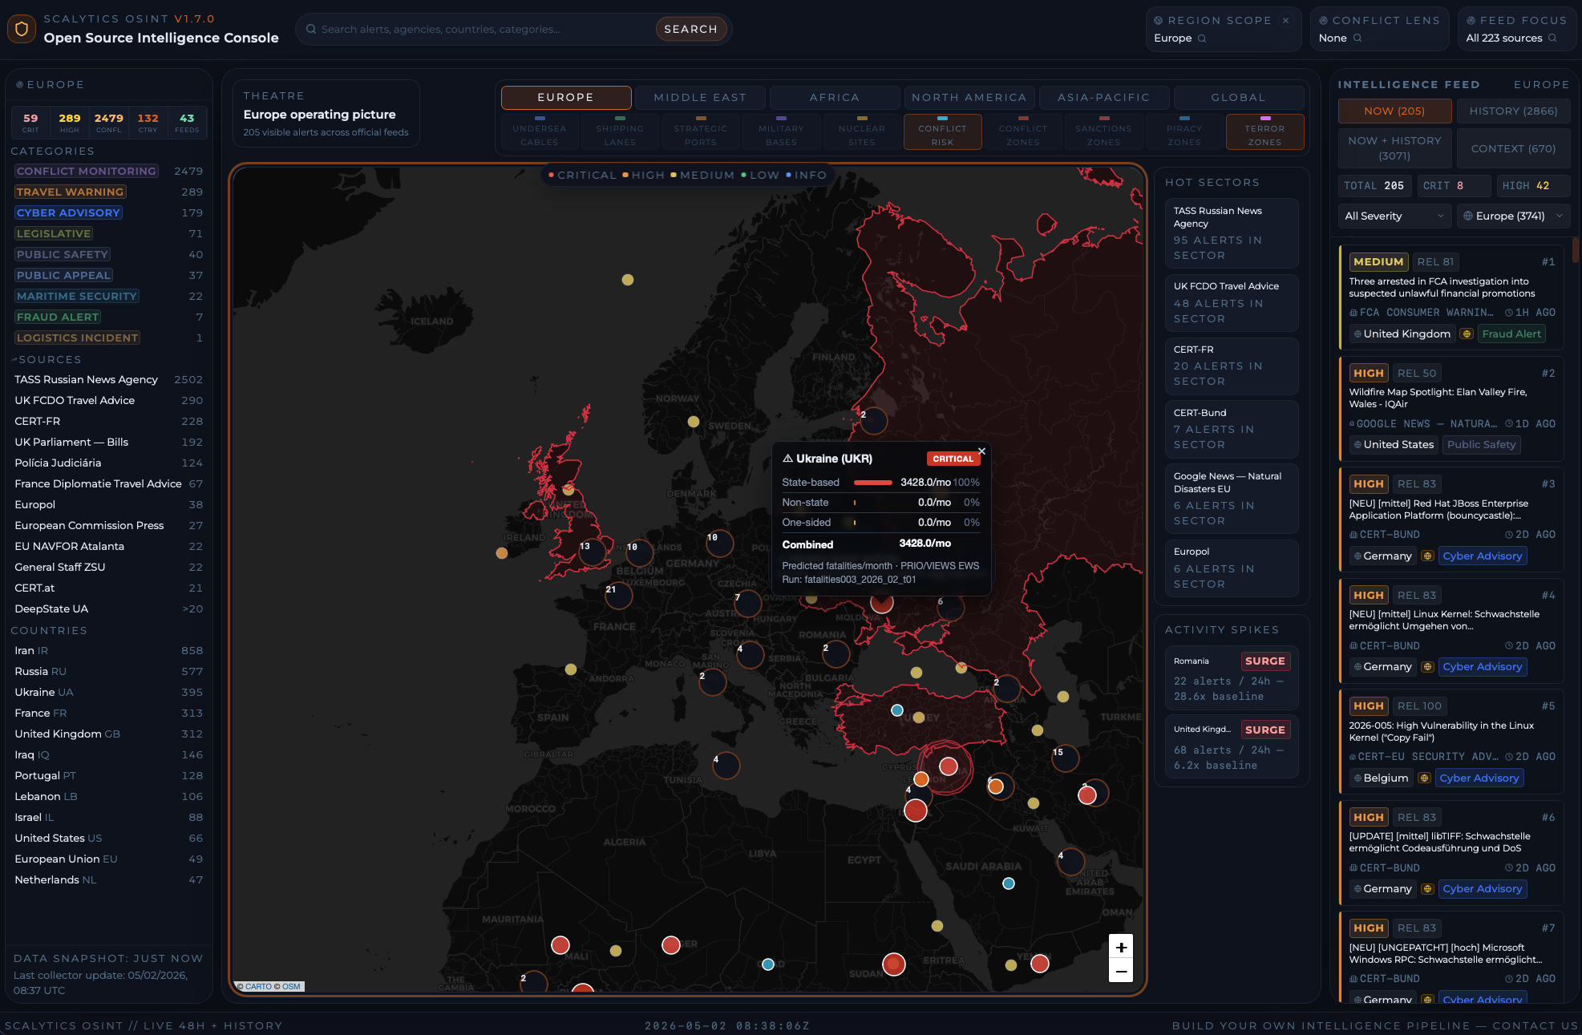Click the globe icon next to Belgium tag
Screen dimensions: 1582x1035
pyautogui.click(x=1424, y=778)
